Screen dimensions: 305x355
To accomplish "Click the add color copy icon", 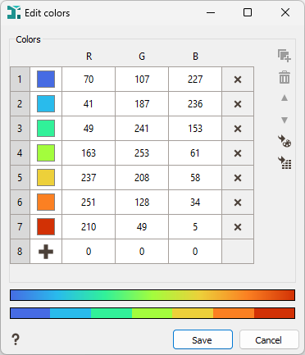I will (x=285, y=56).
